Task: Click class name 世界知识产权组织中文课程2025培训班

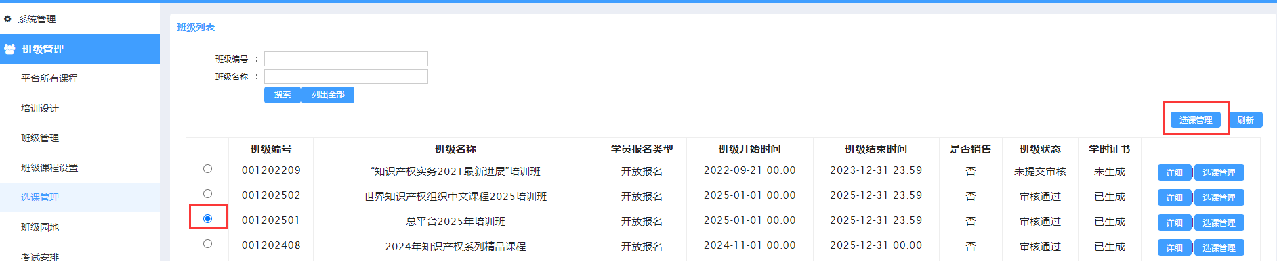Action: point(455,197)
